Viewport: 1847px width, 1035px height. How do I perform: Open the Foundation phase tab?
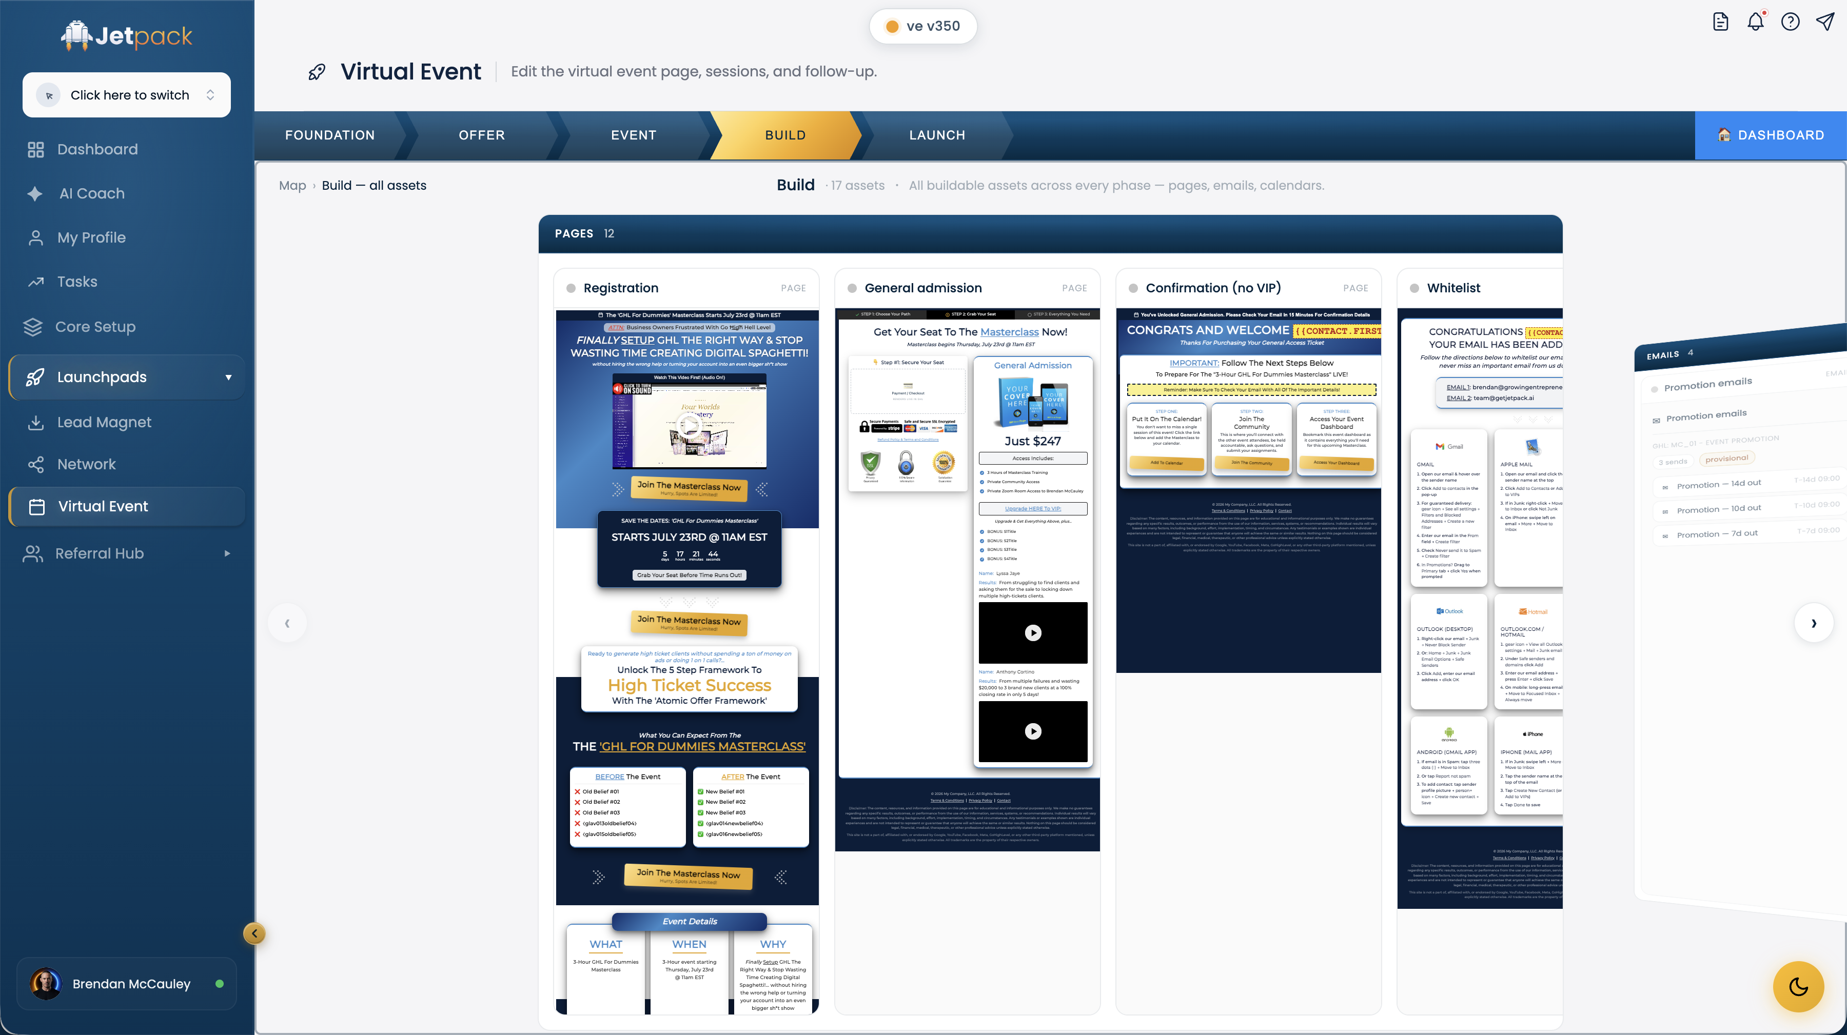(330, 135)
